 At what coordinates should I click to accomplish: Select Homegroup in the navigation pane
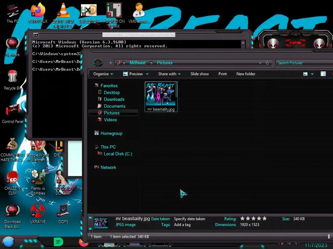coord(111,133)
